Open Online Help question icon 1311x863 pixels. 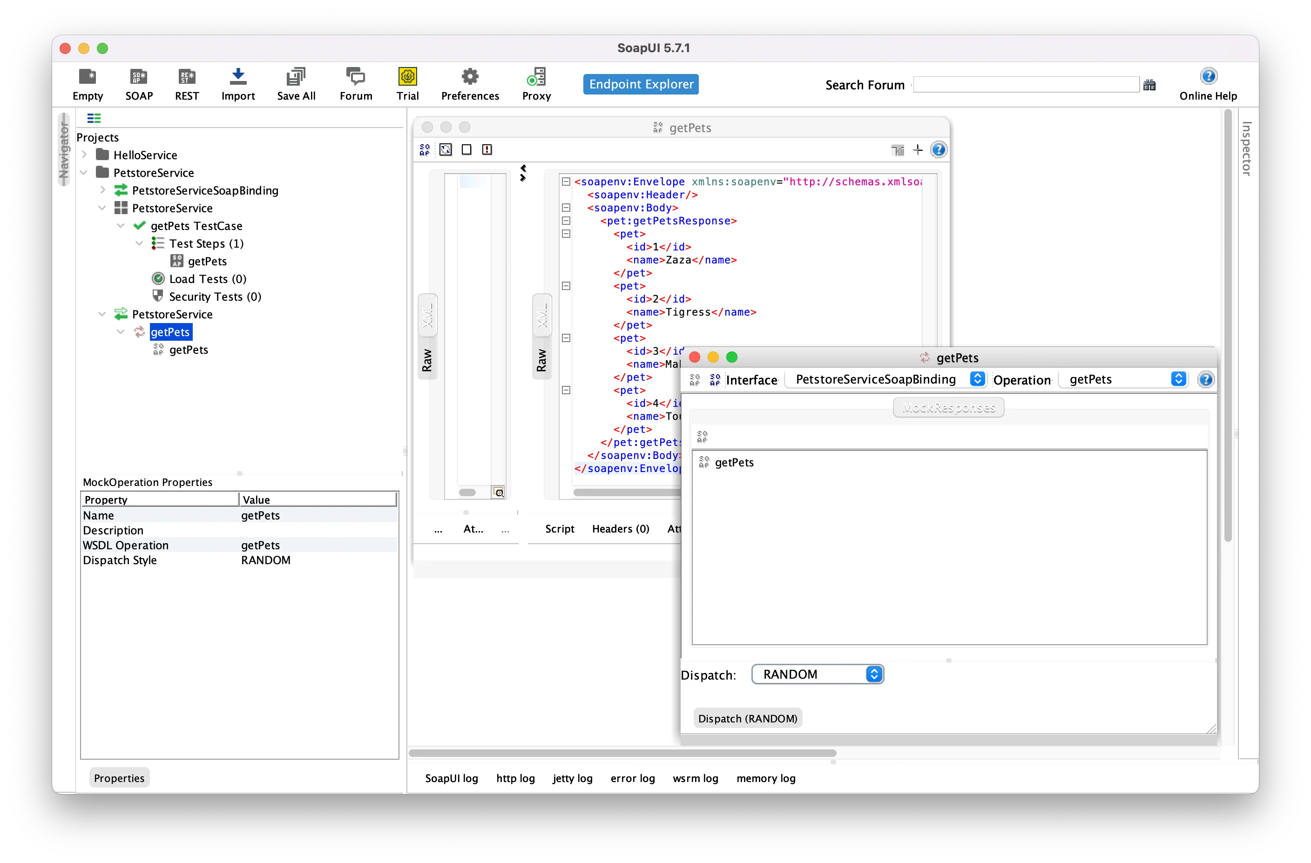click(1208, 76)
